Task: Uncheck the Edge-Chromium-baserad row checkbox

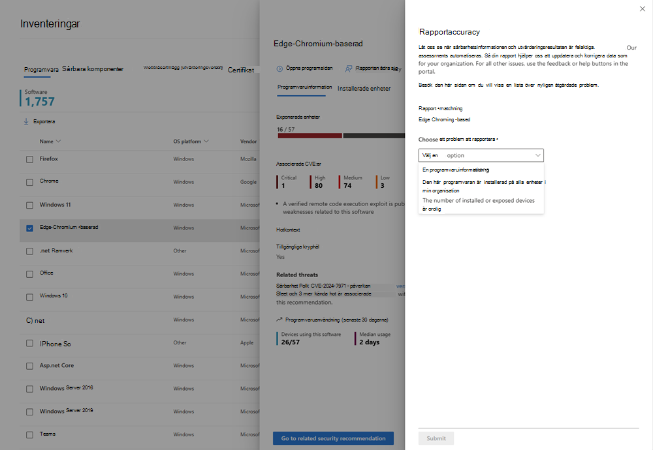Action: tap(29, 228)
